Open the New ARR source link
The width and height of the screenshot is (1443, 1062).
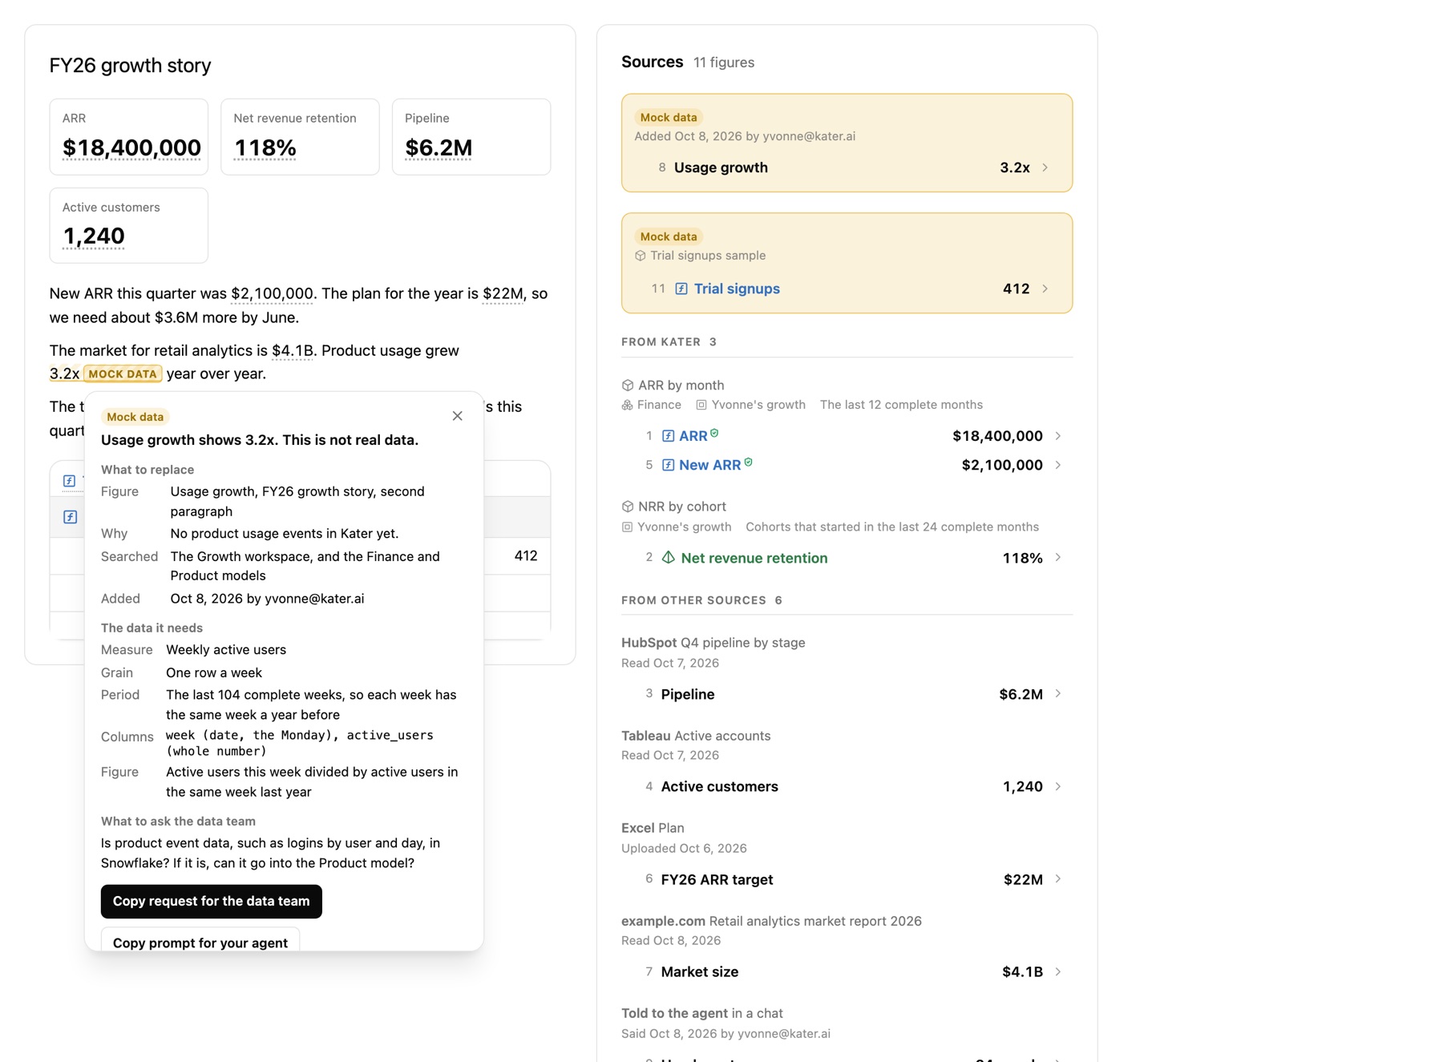(x=709, y=465)
